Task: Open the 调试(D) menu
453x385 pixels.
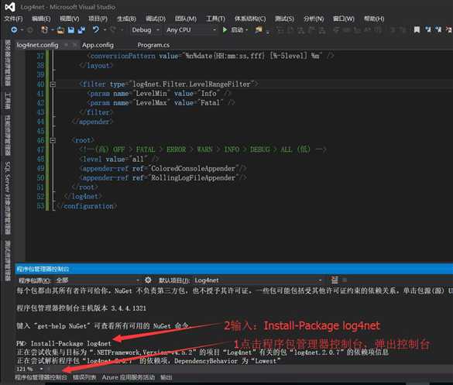Action: [x=156, y=19]
